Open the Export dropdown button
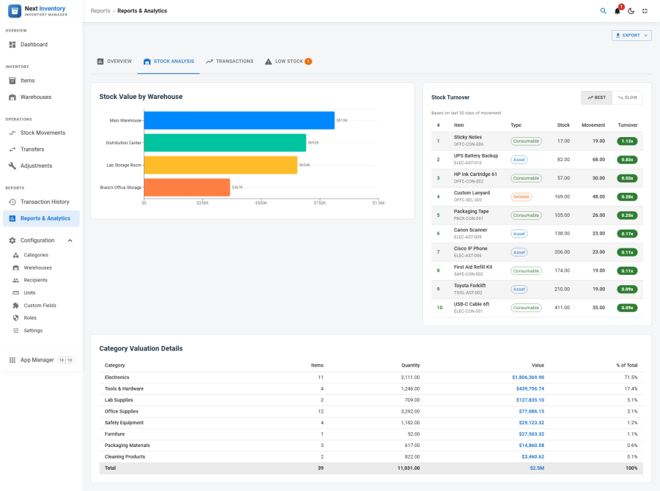The height and width of the screenshot is (491, 660). [x=631, y=35]
